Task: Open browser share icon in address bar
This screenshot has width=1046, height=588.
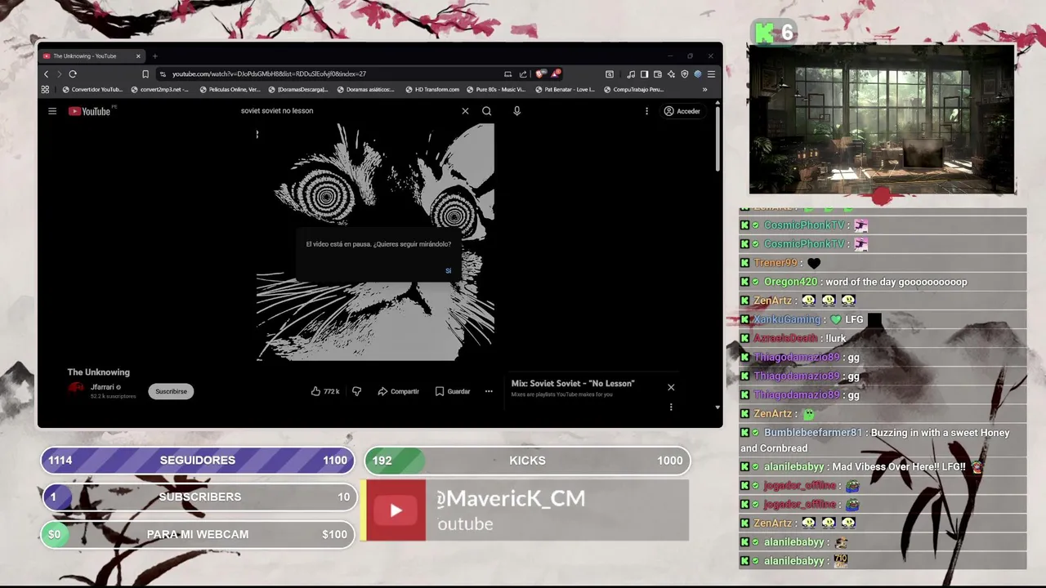Action: pos(523,73)
